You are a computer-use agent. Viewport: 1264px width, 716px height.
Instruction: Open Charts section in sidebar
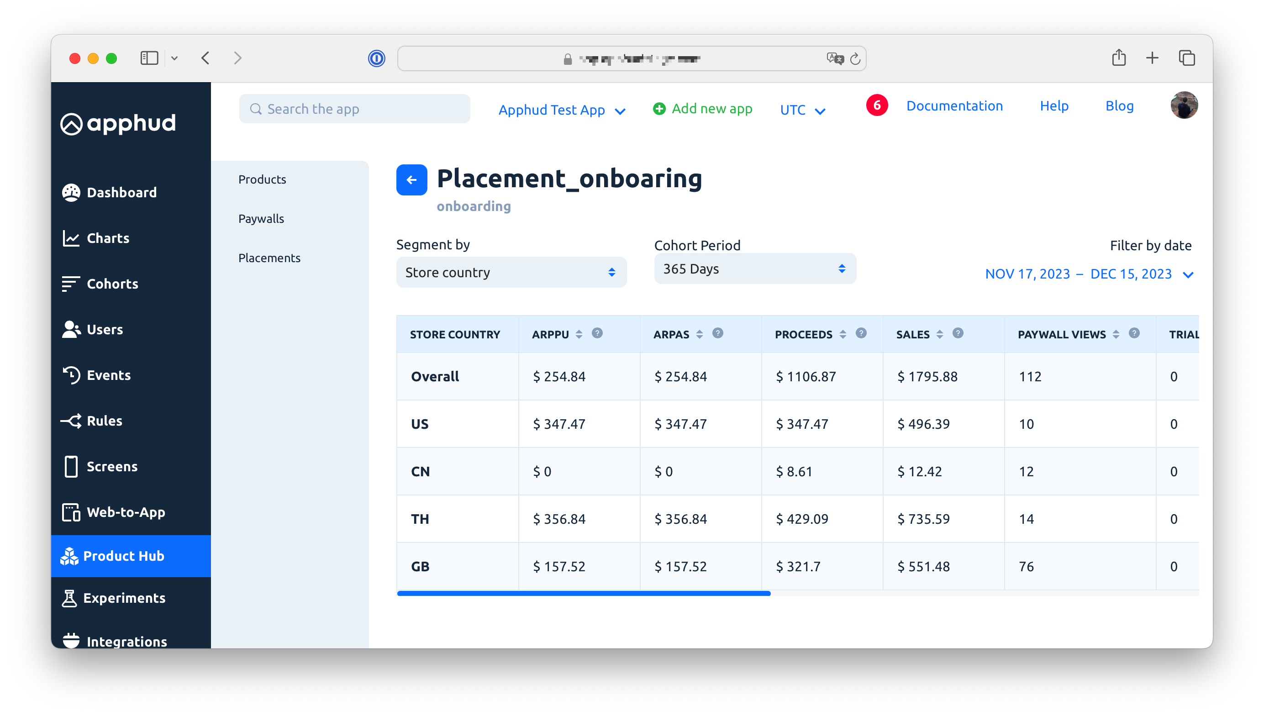107,238
